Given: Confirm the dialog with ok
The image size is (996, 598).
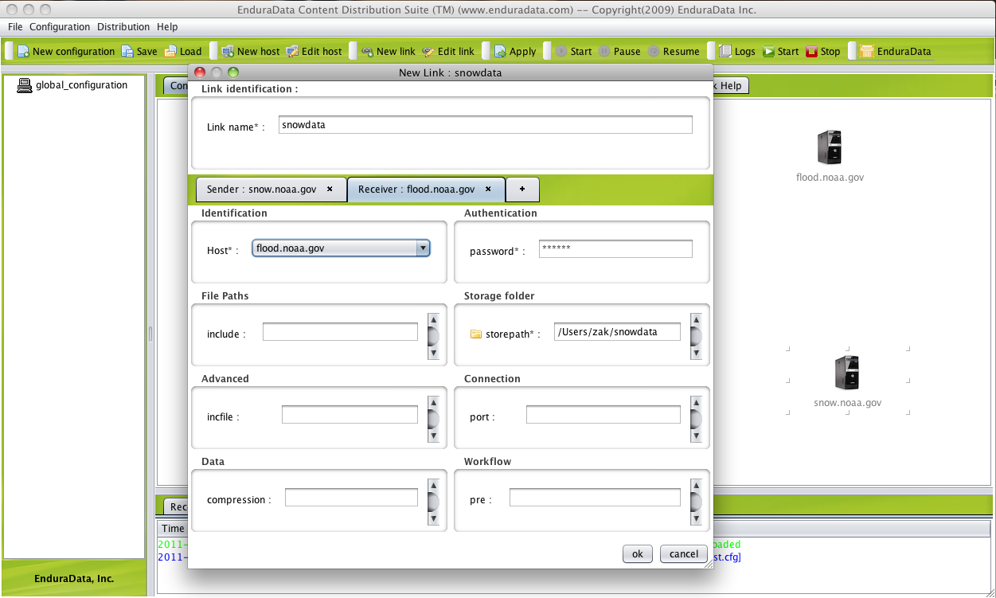Looking at the screenshot, I should 637,554.
